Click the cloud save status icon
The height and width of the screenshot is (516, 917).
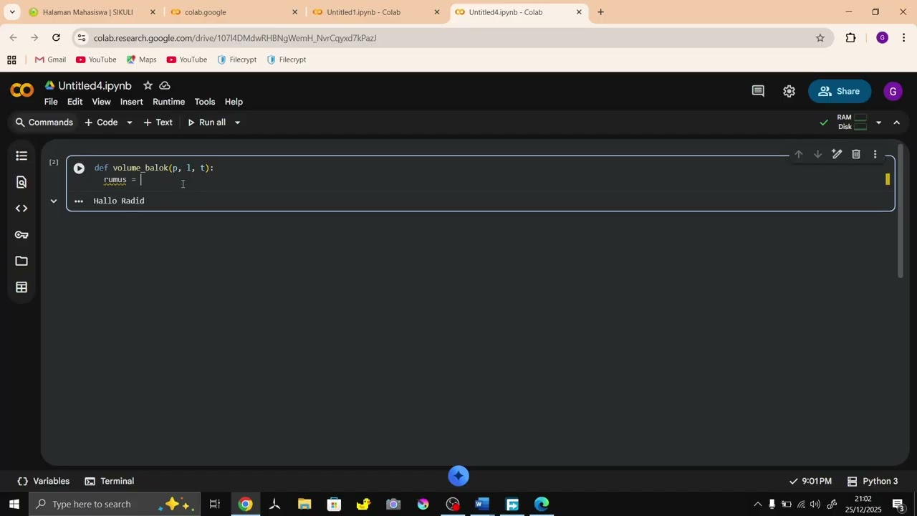165,85
